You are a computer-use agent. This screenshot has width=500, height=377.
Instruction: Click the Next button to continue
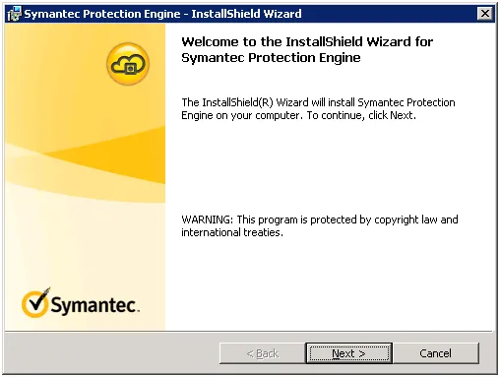(x=348, y=353)
